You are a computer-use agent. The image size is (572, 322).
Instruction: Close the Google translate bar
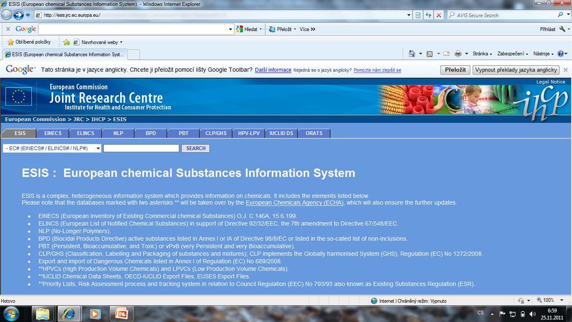coord(565,70)
